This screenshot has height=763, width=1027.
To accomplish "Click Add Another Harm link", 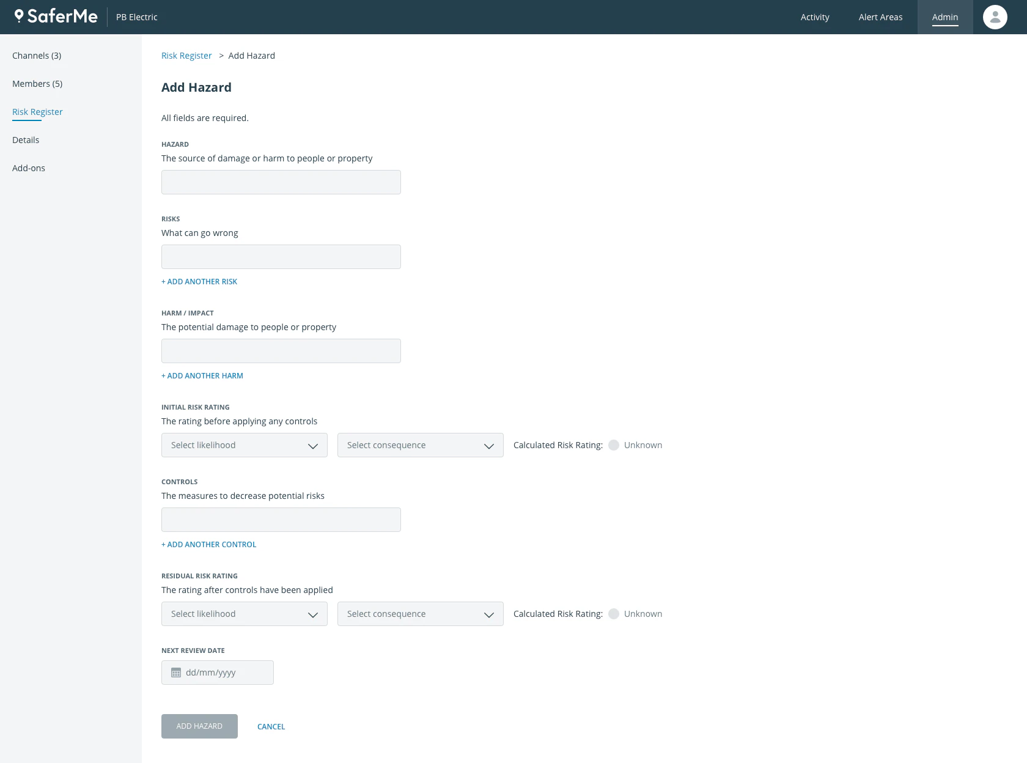I will point(202,376).
